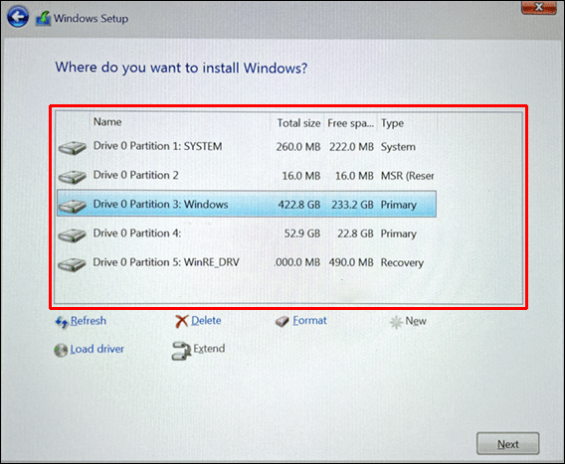This screenshot has width=565, height=464.
Task: Choose Extend for the partition
Action: (209, 349)
